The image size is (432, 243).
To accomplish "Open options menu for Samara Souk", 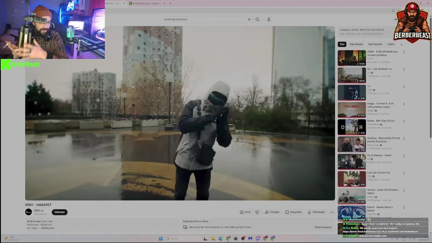I will click(404, 190).
